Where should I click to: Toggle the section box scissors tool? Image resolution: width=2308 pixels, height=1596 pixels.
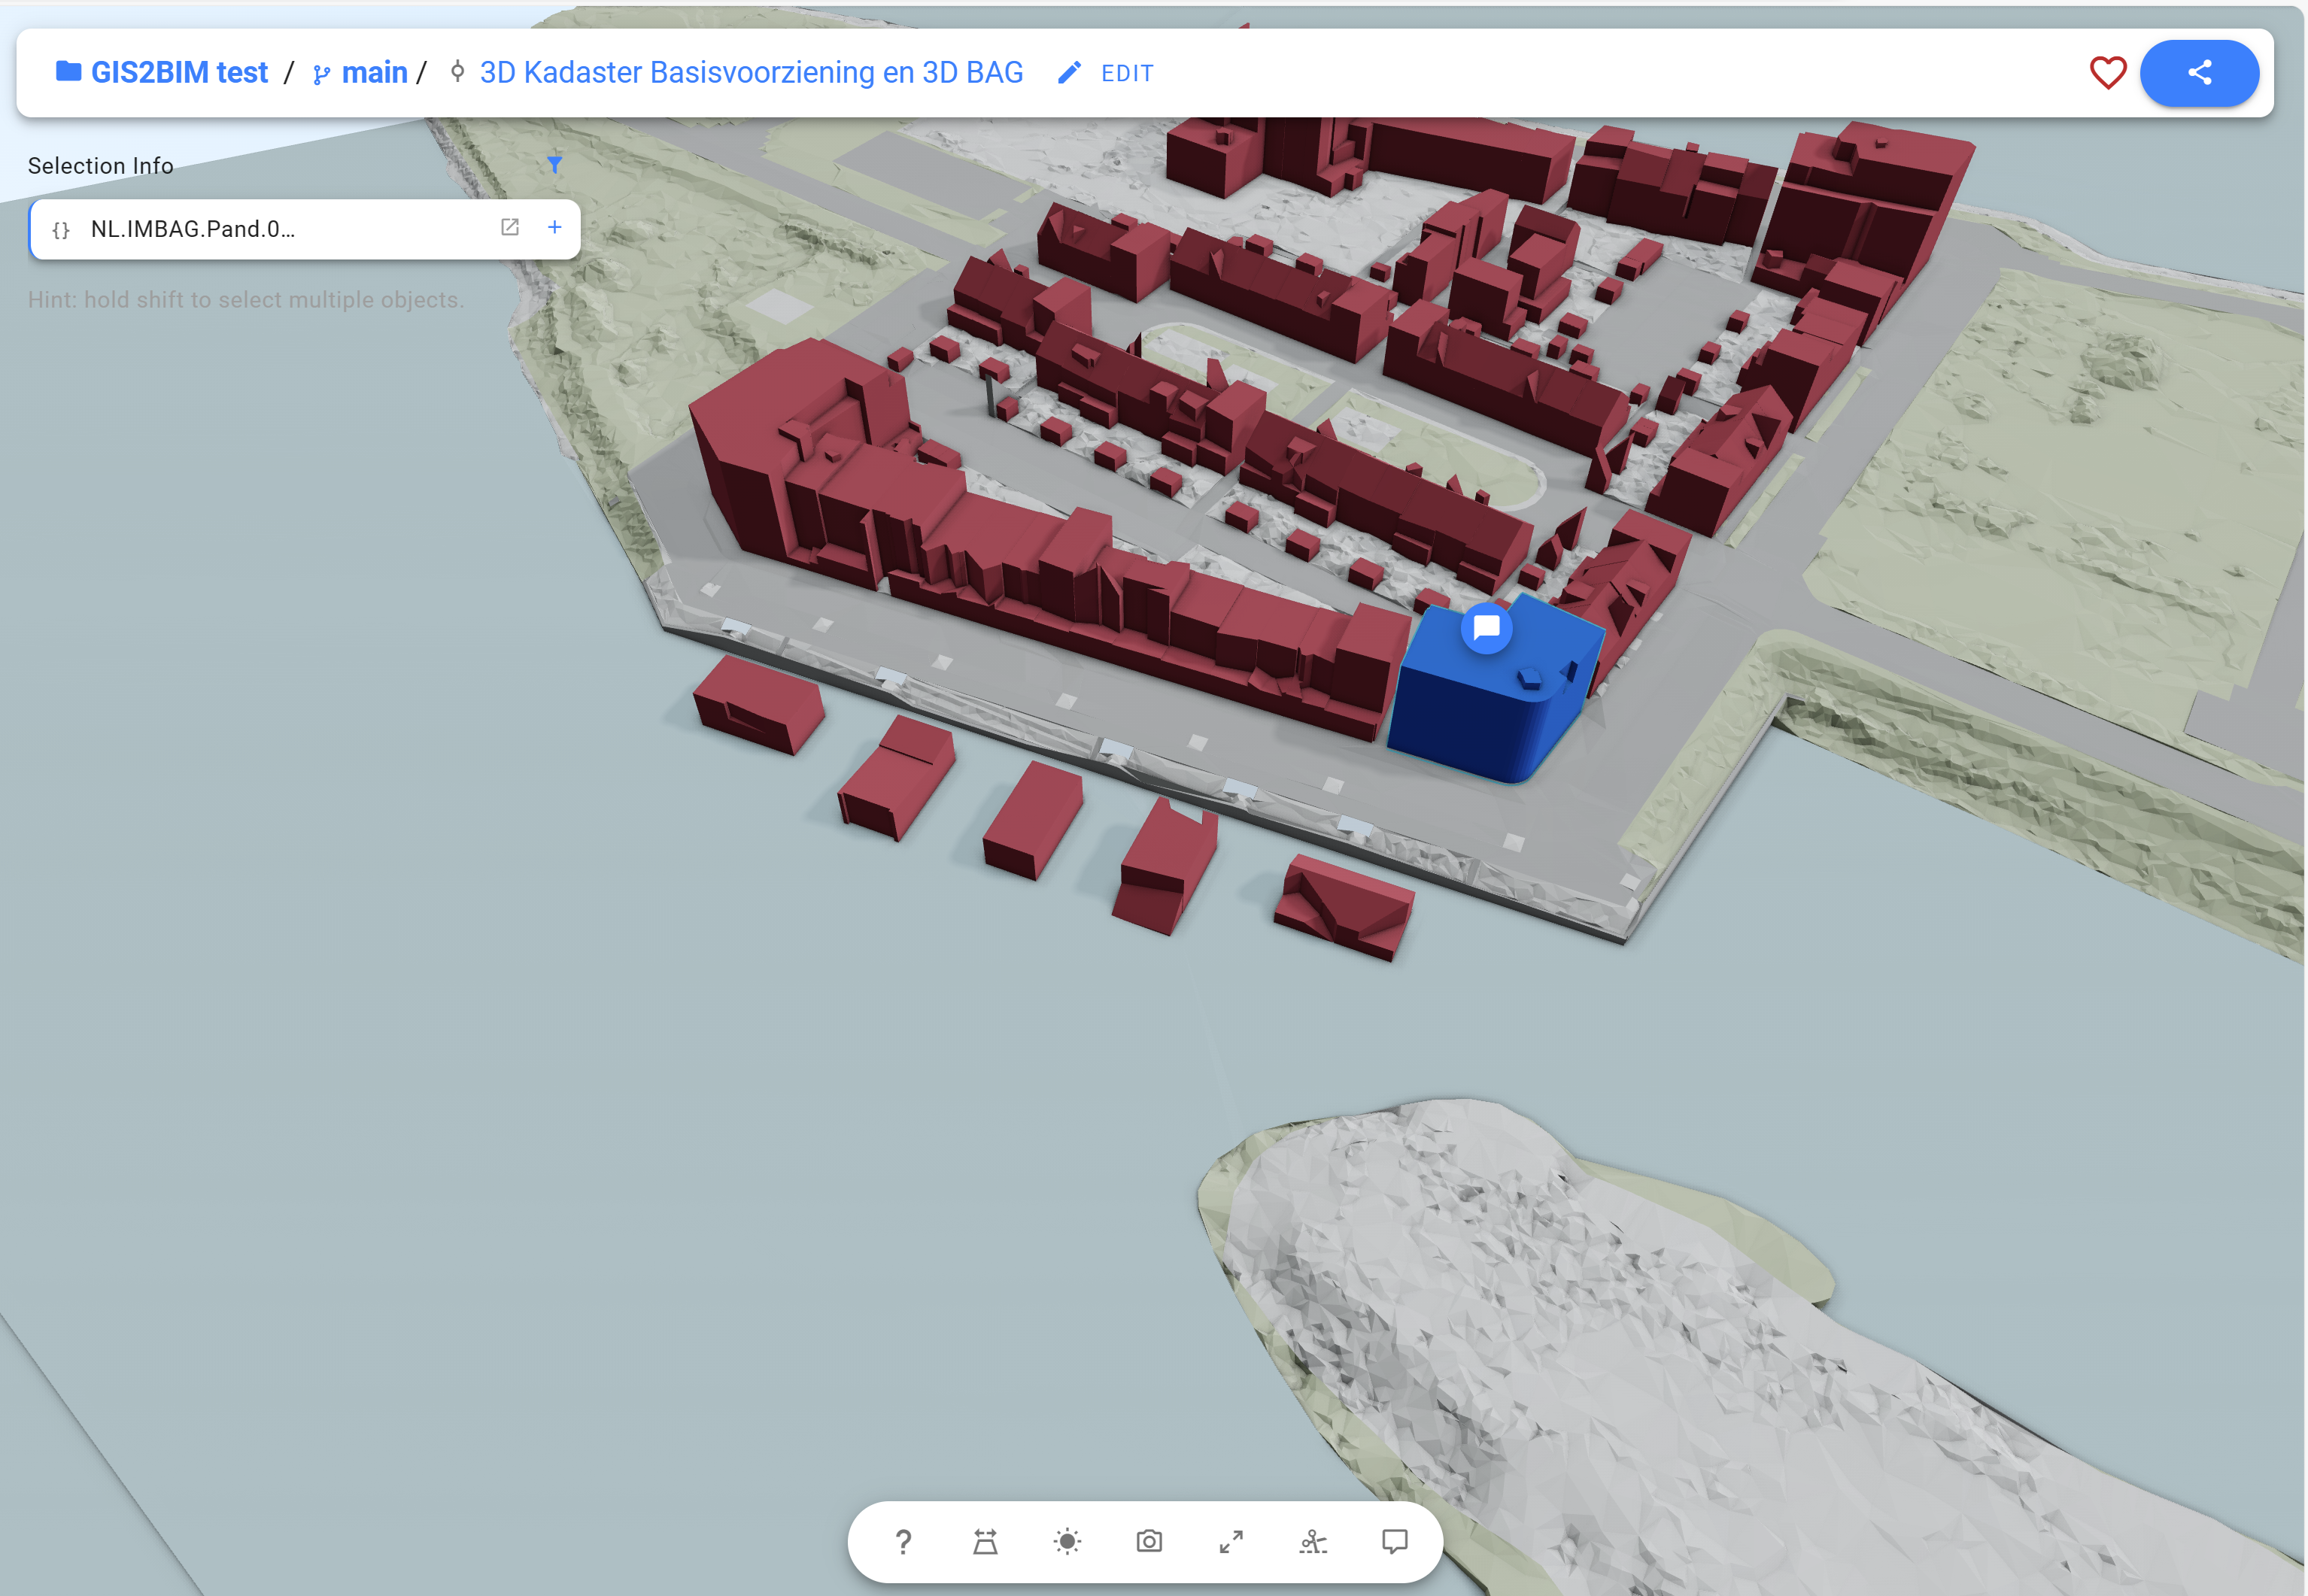pyautogui.click(x=1313, y=1541)
